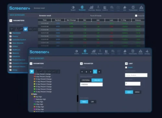
Task: Open Time & Sales clock icon in front window
Action: (133, 52)
